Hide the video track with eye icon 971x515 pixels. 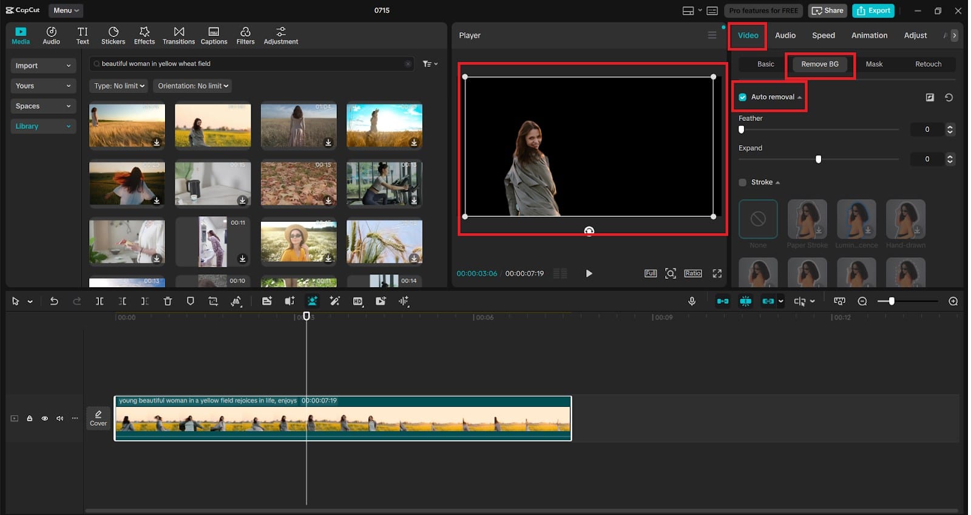coord(44,418)
